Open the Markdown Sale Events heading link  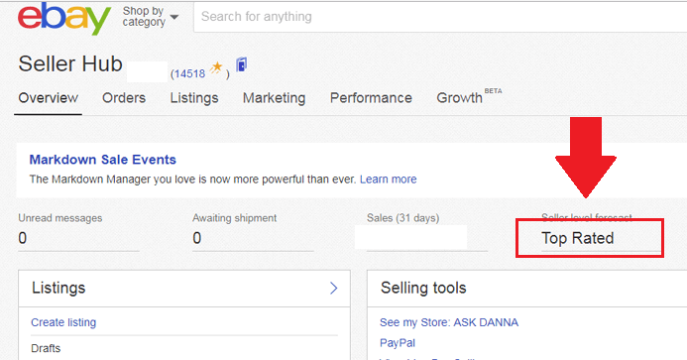102,160
